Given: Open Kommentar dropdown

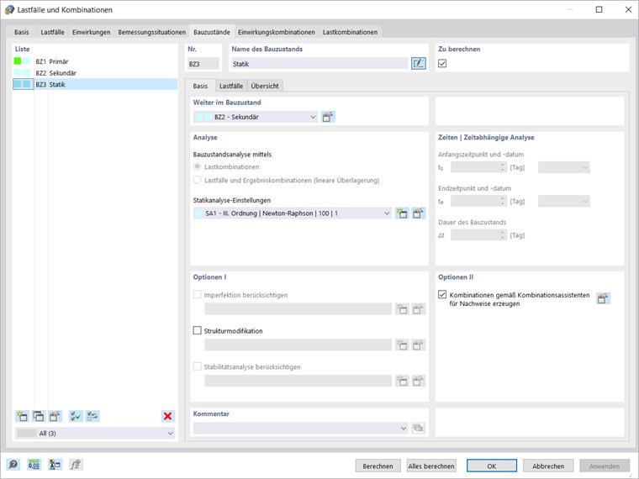Looking at the screenshot, I should (300, 428).
